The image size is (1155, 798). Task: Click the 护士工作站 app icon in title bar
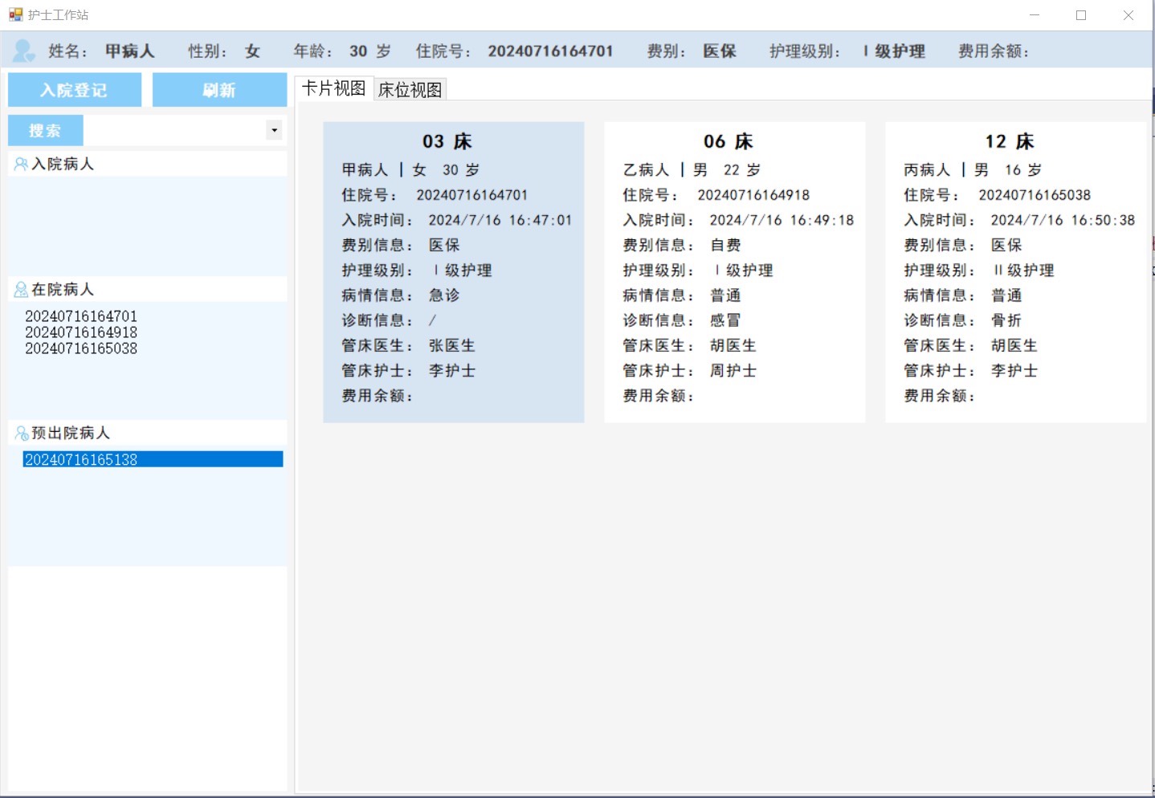click(x=15, y=15)
